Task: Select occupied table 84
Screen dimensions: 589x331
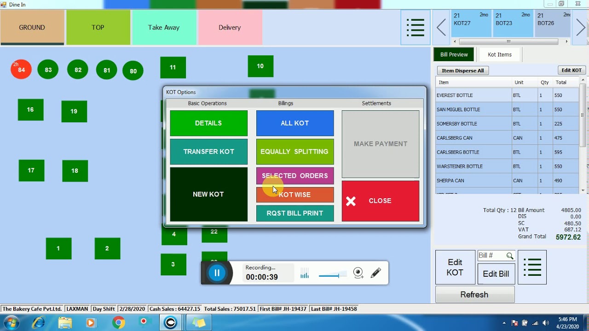Action: pyautogui.click(x=21, y=69)
